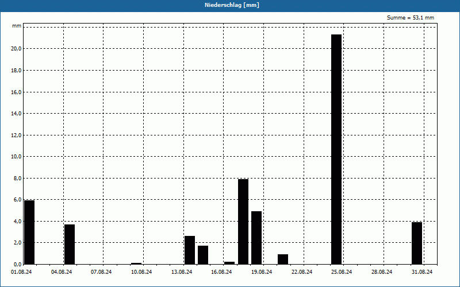Image resolution: width=460 pixels, height=287 pixels.
Task: Select the 16,0 y-axis label
Action: tap(16, 92)
